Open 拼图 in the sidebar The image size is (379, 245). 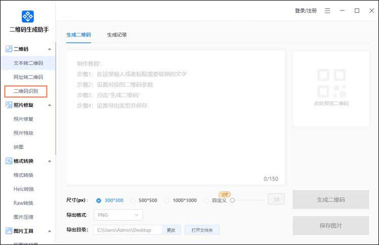[x=18, y=147]
